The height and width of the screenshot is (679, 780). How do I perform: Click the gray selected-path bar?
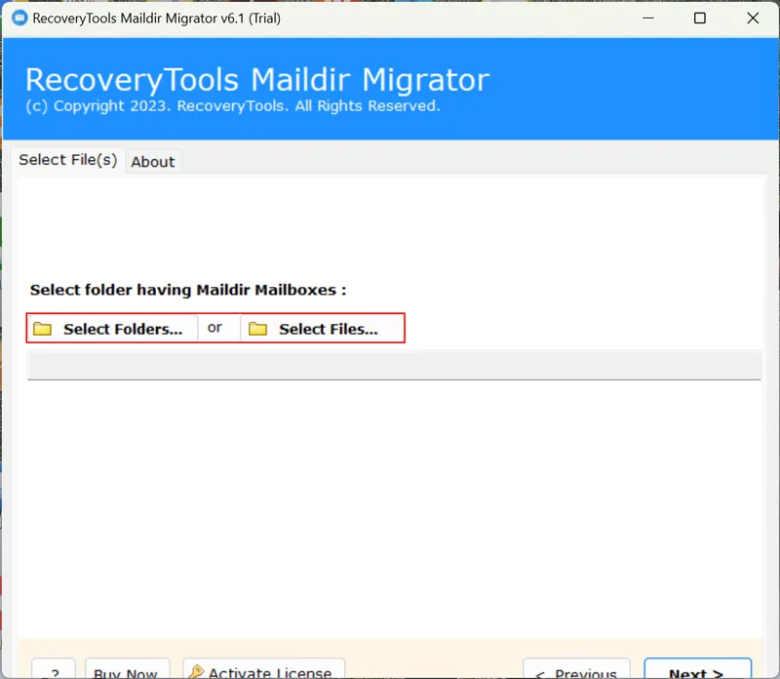tap(393, 365)
